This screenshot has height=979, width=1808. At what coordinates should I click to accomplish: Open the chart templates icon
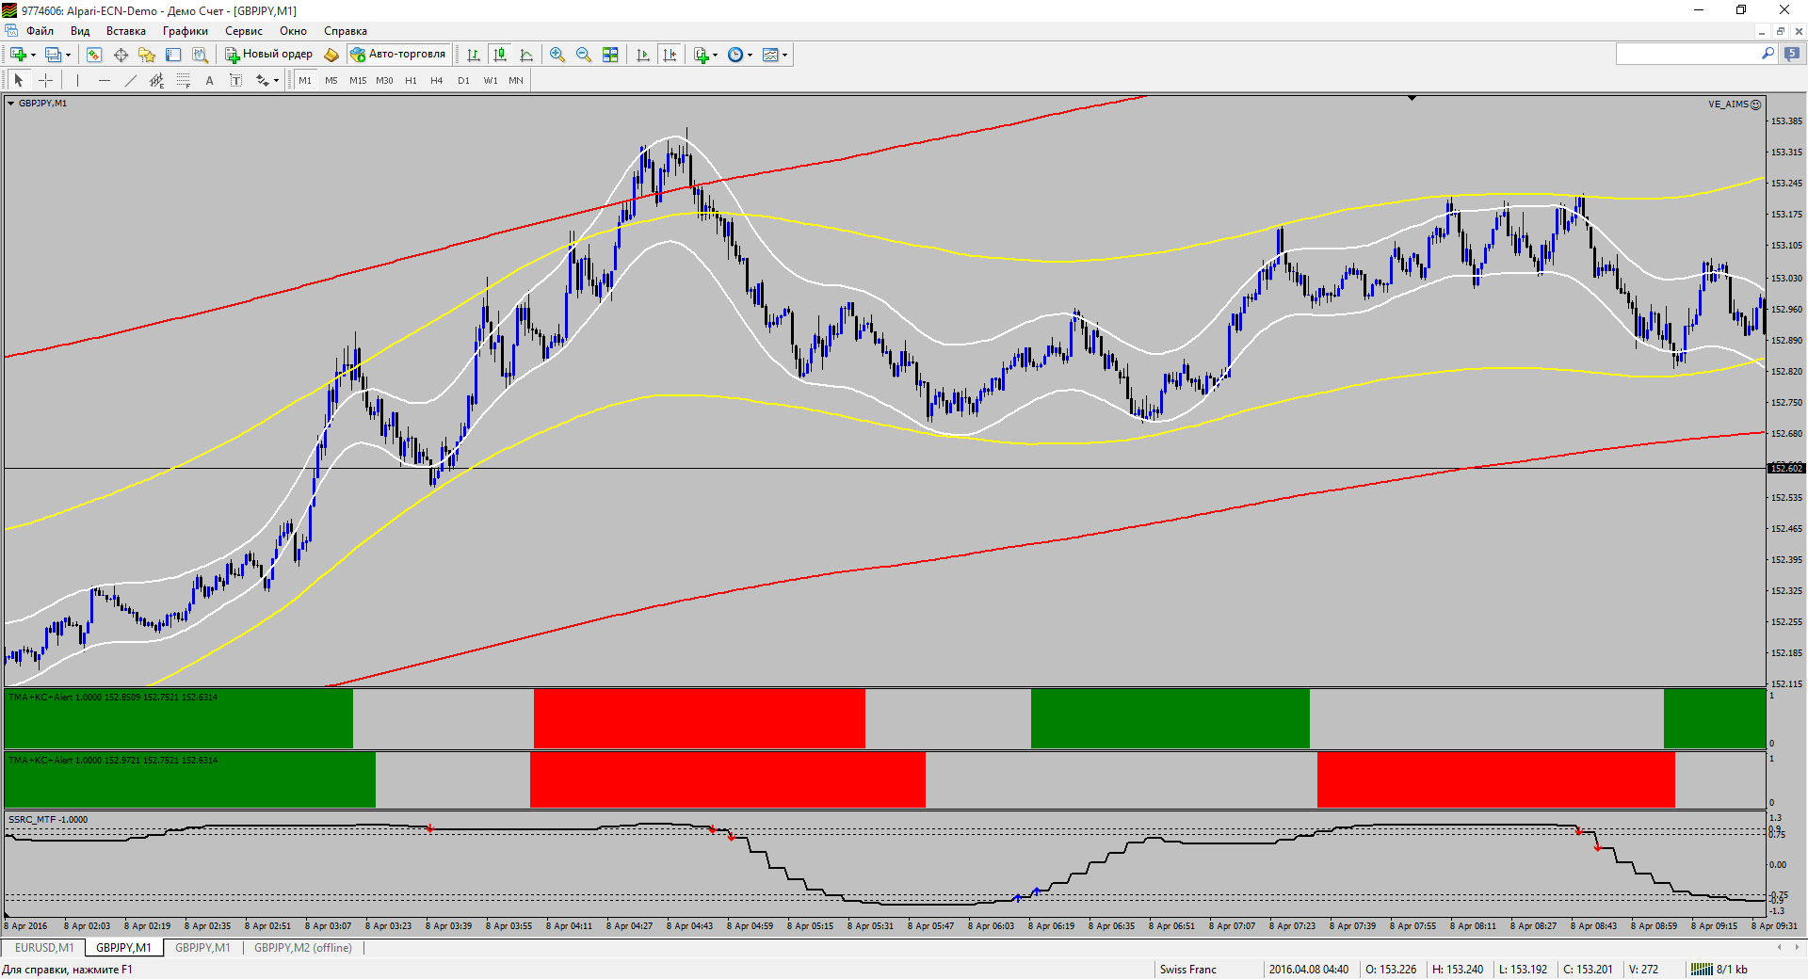click(770, 55)
